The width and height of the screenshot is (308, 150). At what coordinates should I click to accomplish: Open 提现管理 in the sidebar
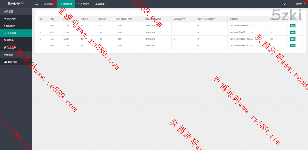tap(16, 26)
